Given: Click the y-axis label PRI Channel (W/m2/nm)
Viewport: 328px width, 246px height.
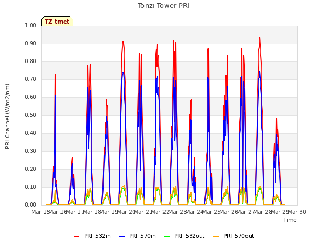Looking at the screenshot, I should pos(7,116).
